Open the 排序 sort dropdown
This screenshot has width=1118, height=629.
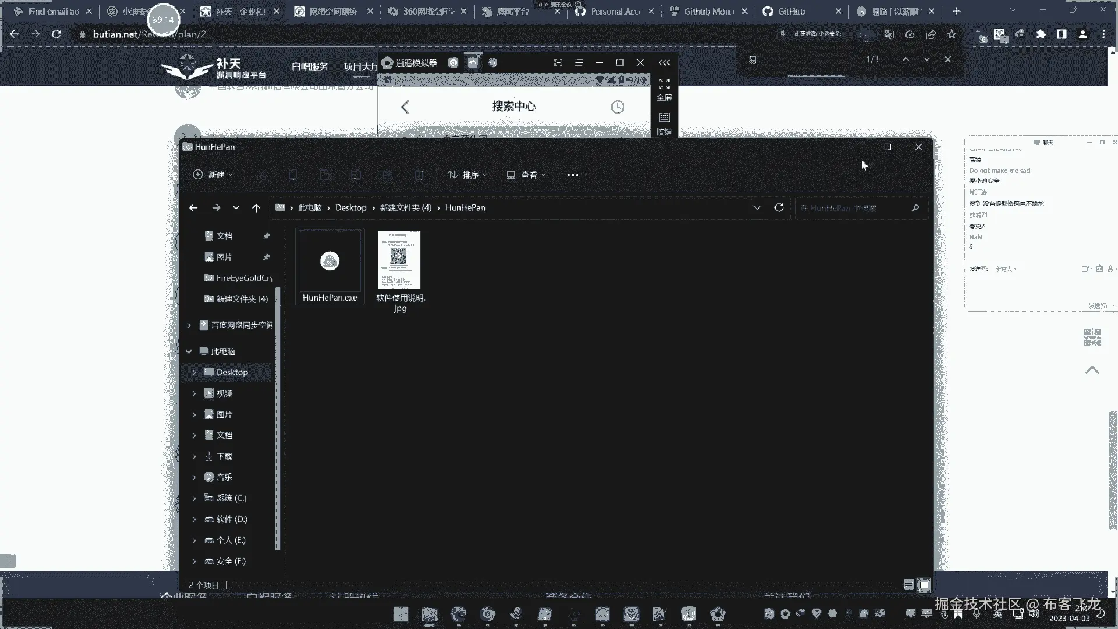466,175
